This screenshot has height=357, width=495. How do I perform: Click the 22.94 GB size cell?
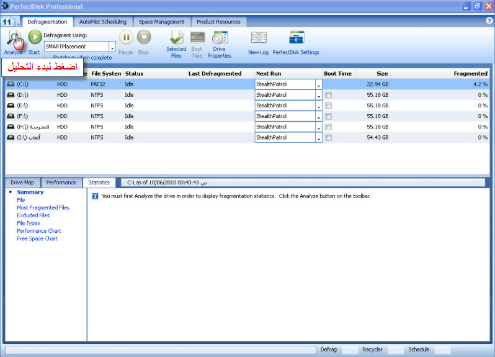click(x=378, y=84)
